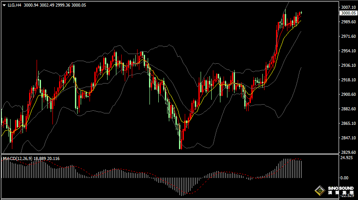Screen dimensions: 358x200
Task: Click the LLG,H4 symbol label
Action: [x=15, y=5]
